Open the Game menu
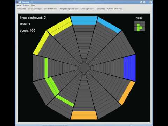This screenshot has height=126, width=168. [x=19, y=5]
